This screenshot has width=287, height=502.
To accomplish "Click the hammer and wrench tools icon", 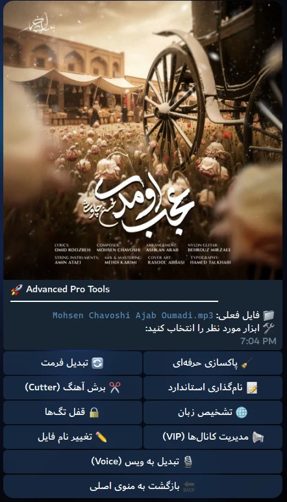I will click(x=269, y=329).
